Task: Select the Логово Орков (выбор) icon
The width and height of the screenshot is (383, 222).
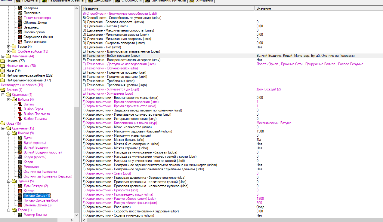Action: point(20,200)
